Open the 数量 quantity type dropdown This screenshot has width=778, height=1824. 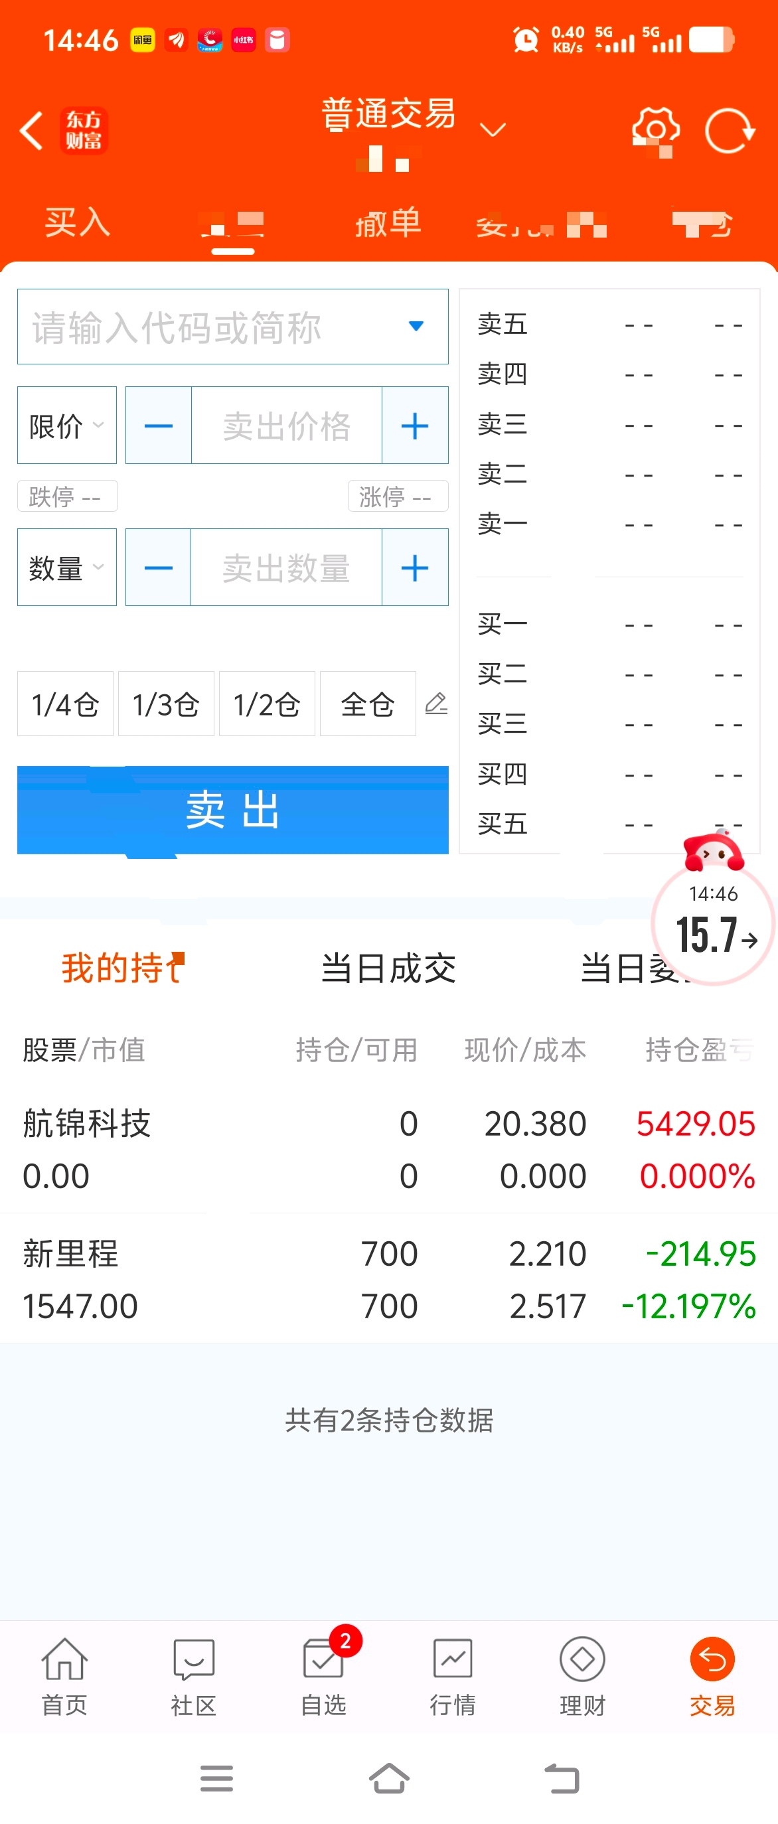tap(66, 567)
